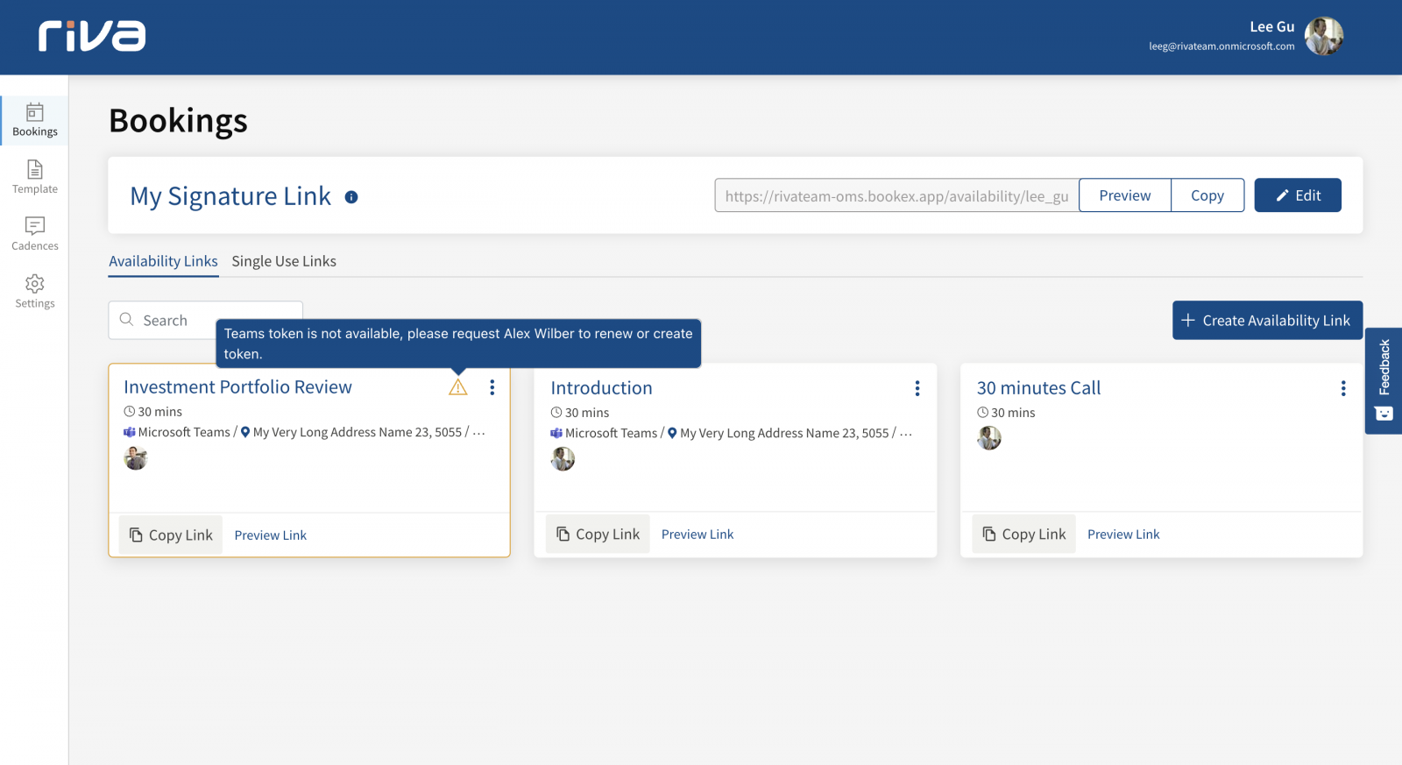Click the Riva logo
The height and width of the screenshot is (765, 1402).
point(92,36)
